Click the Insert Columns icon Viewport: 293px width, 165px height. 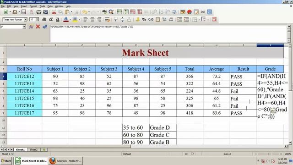pyautogui.click(x=126, y=12)
